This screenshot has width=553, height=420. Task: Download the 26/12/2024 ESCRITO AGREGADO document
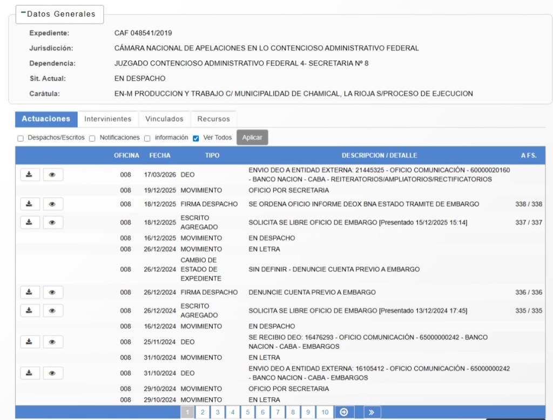pyautogui.click(x=30, y=310)
